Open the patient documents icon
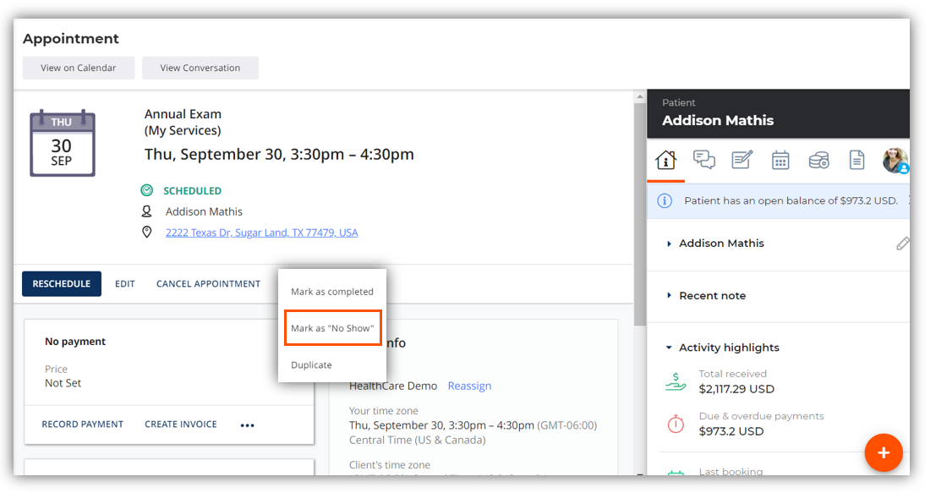The image size is (936, 504). 857,160
